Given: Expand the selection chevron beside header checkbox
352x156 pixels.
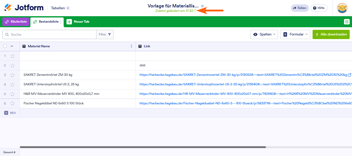Looking at the screenshot, I should 12,46.
